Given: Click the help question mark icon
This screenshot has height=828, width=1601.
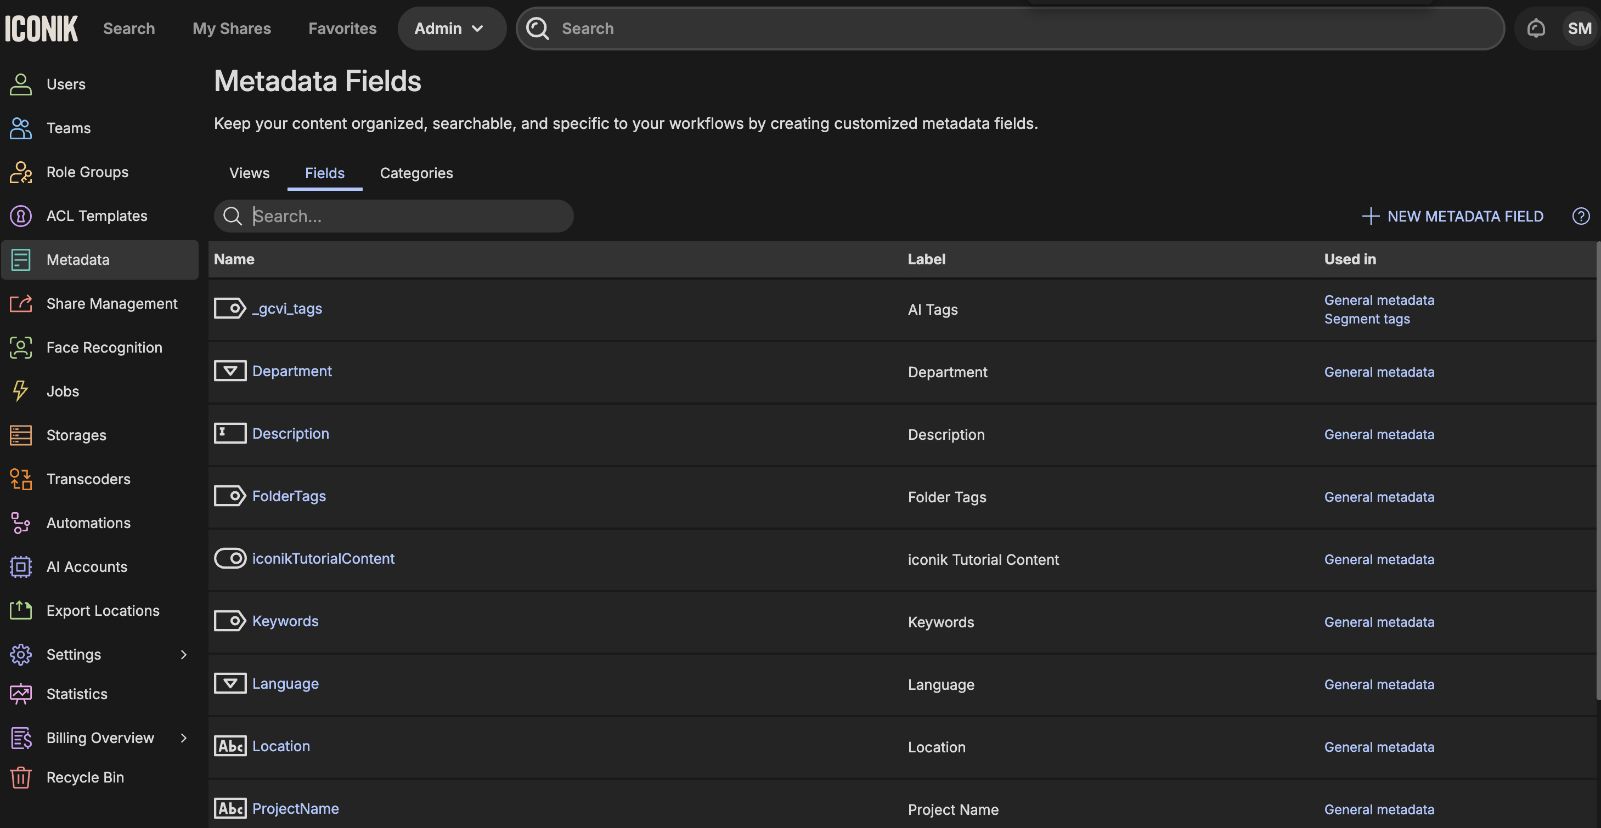Looking at the screenshot, I should point(1581,216).
